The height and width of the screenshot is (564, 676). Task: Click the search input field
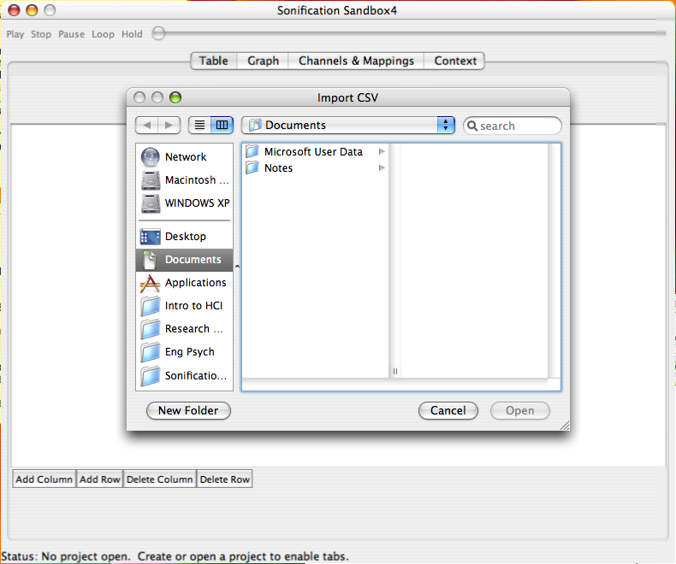(513, 126)
